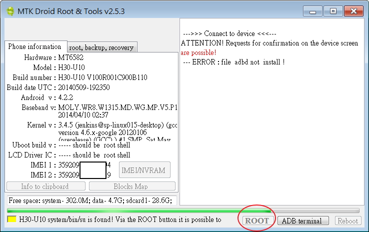Screen dimensions: 369x232
Task: Open the Blocks Map
Action: (132, 186)
